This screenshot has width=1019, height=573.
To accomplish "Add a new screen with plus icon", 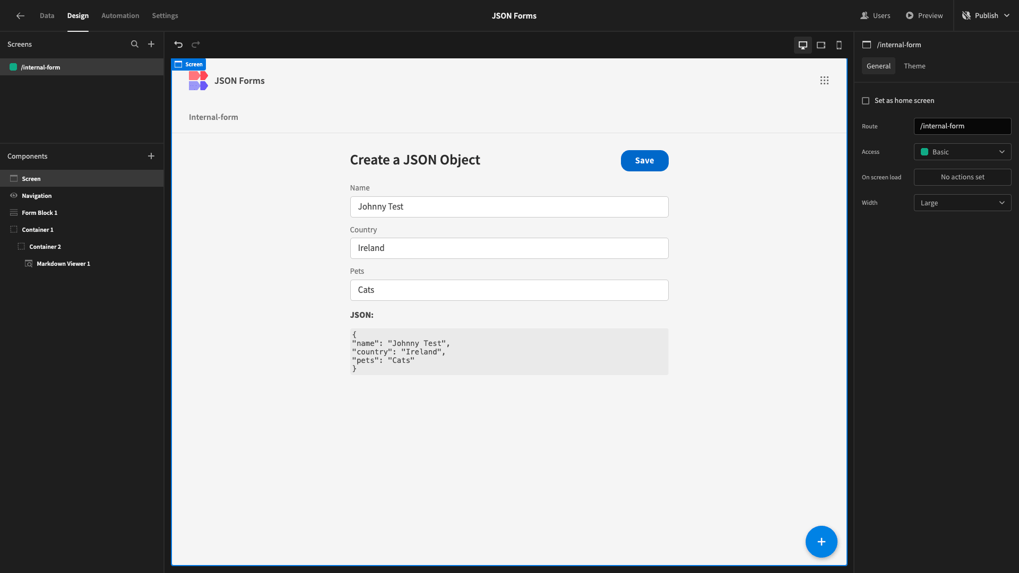I will 151,45.
